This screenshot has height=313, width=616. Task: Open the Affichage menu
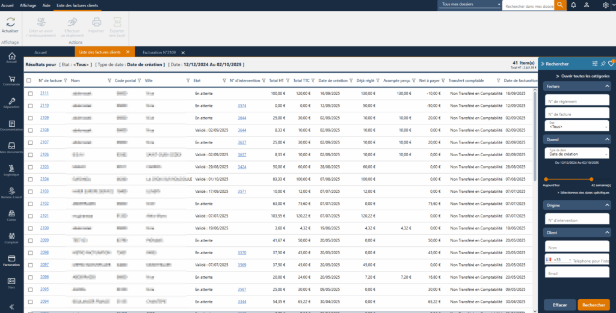(x=28, y=5)
